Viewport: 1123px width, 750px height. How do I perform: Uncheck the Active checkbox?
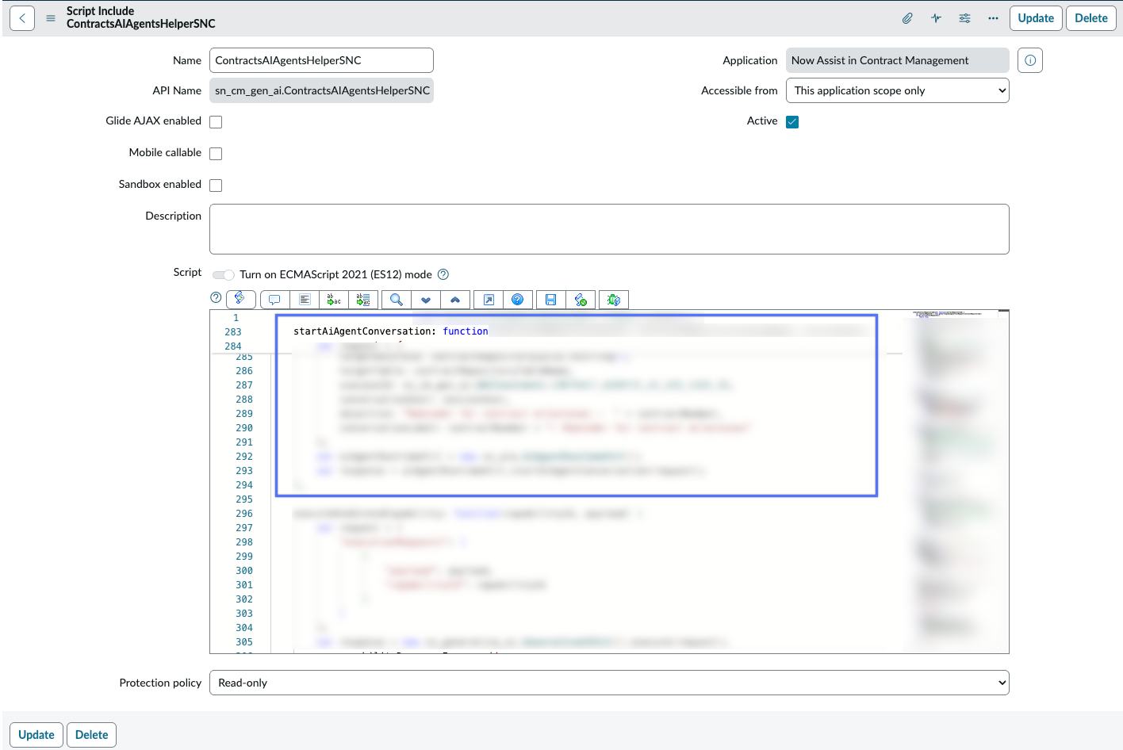[792, 122]
